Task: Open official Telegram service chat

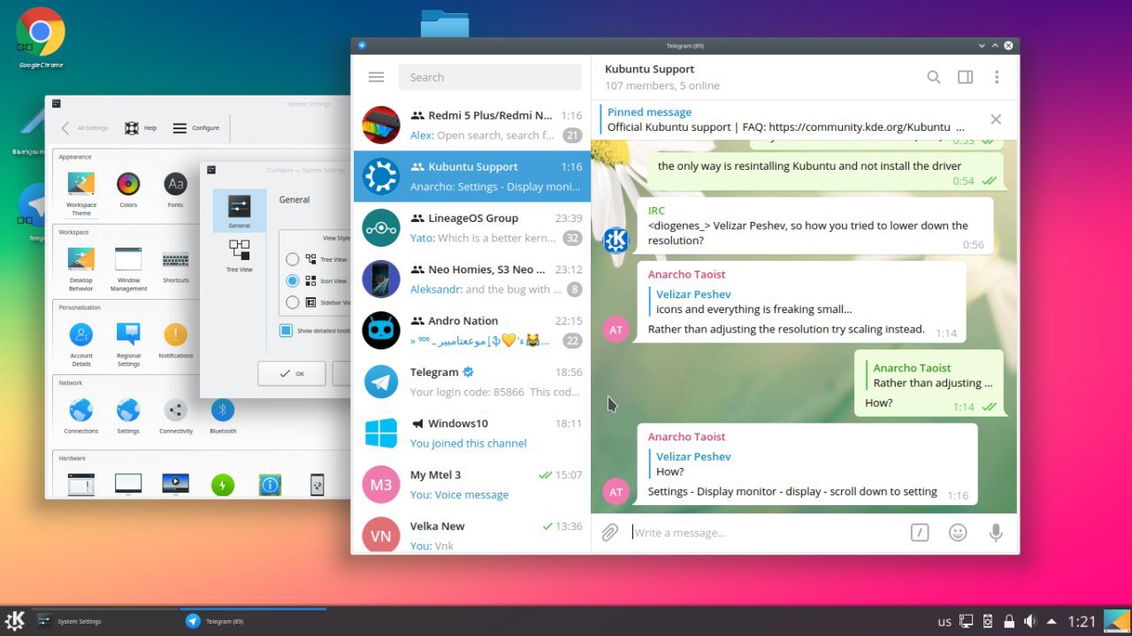Action: (471, 381)
